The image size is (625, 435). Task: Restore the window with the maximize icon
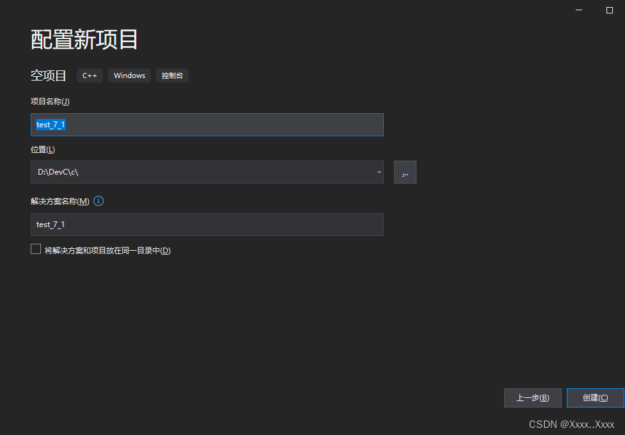pyautogui.click(x=608, y=10)
